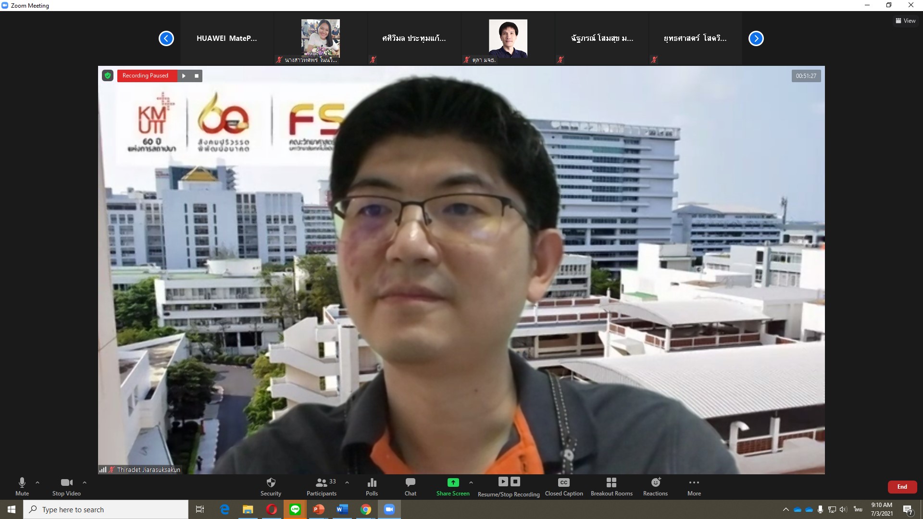Screen dimensions: 923x519
Task: Stop the recording in top indicator
Action: 196,76
